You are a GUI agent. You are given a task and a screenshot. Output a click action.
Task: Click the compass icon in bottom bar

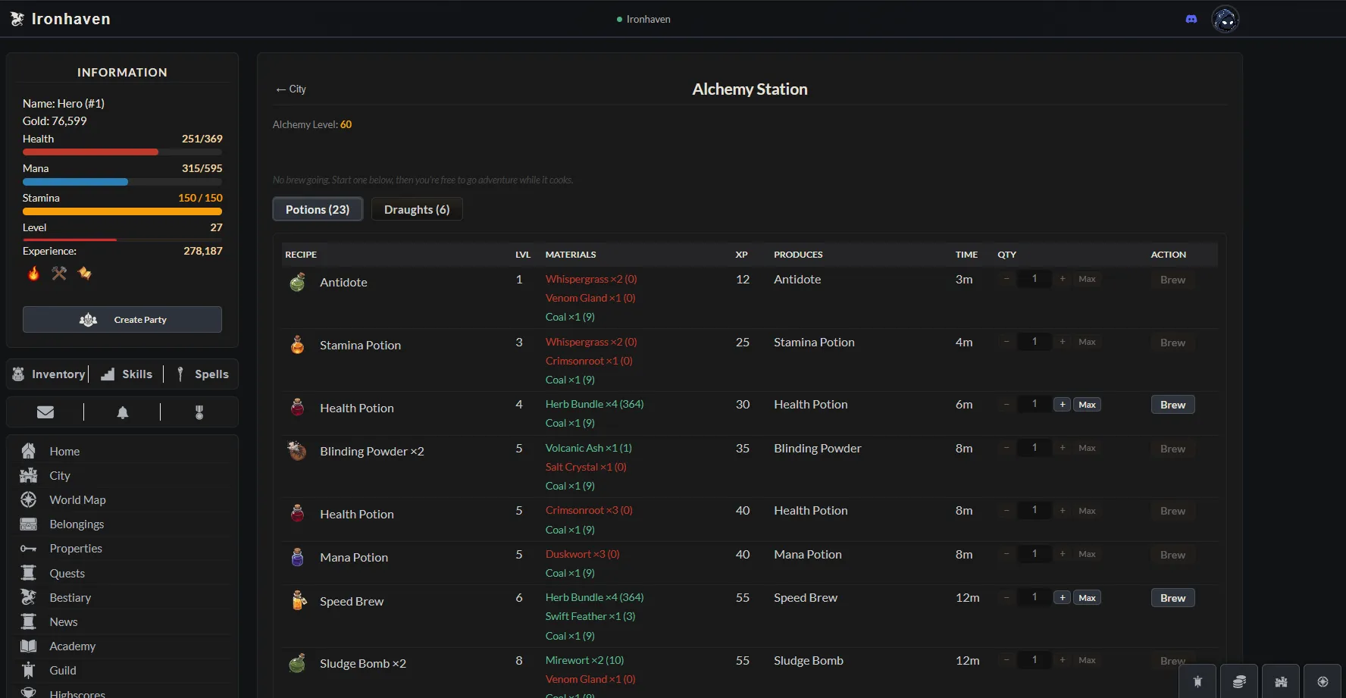point(1323,682)
